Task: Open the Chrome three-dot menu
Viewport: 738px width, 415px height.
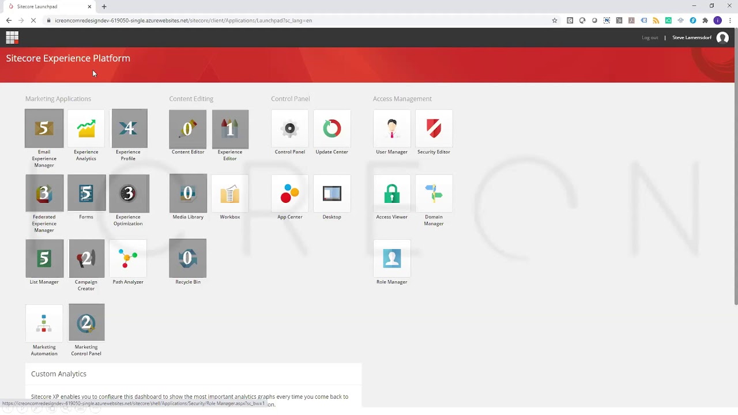Action: pos(729,20)
